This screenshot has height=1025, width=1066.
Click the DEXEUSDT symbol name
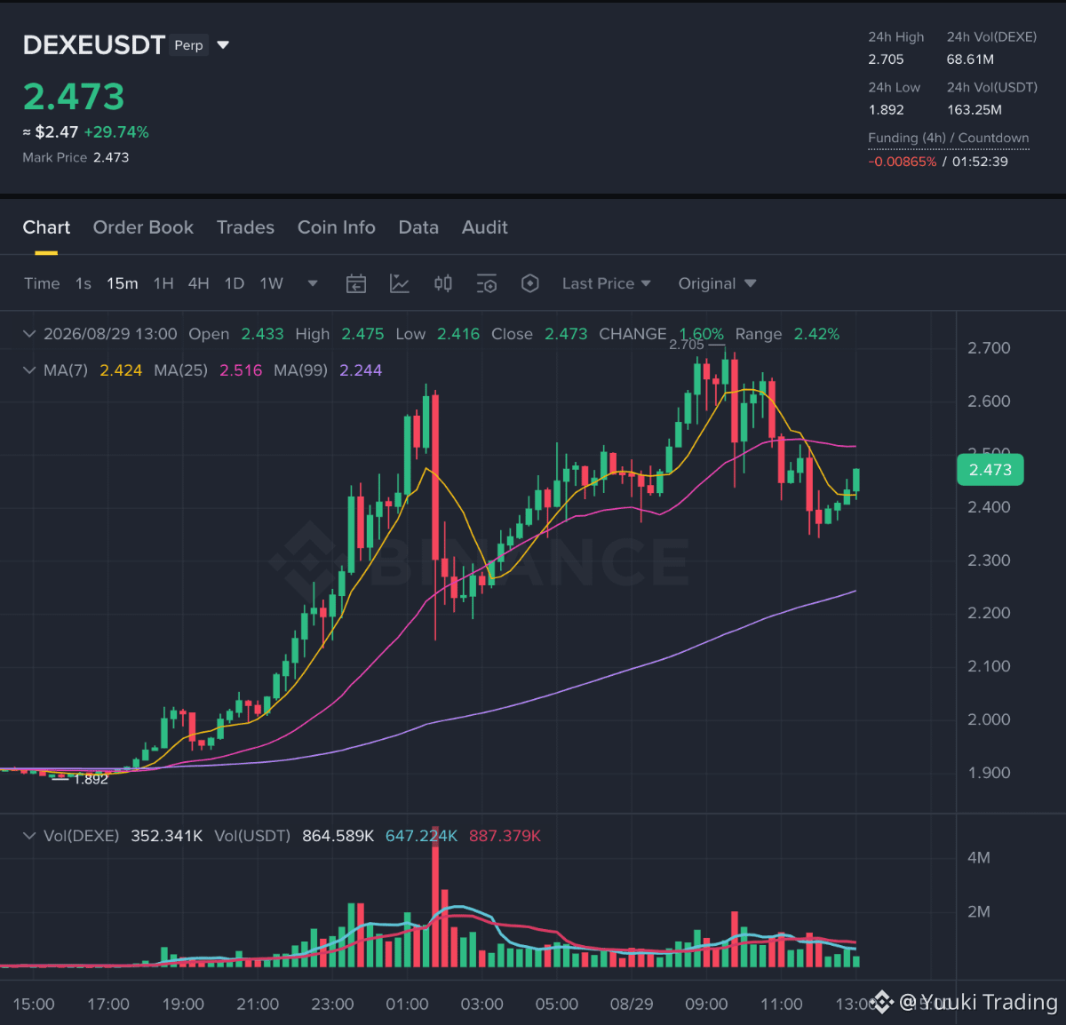(x=94, y=45)
